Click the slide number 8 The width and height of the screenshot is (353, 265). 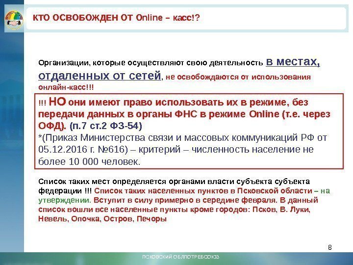(x=330, y=247)
